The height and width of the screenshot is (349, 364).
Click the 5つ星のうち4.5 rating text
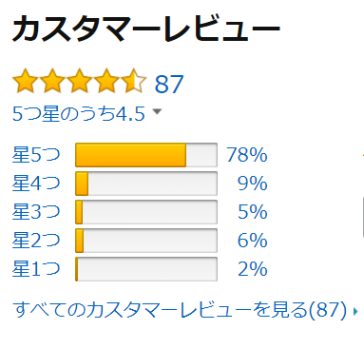point(79,114)
